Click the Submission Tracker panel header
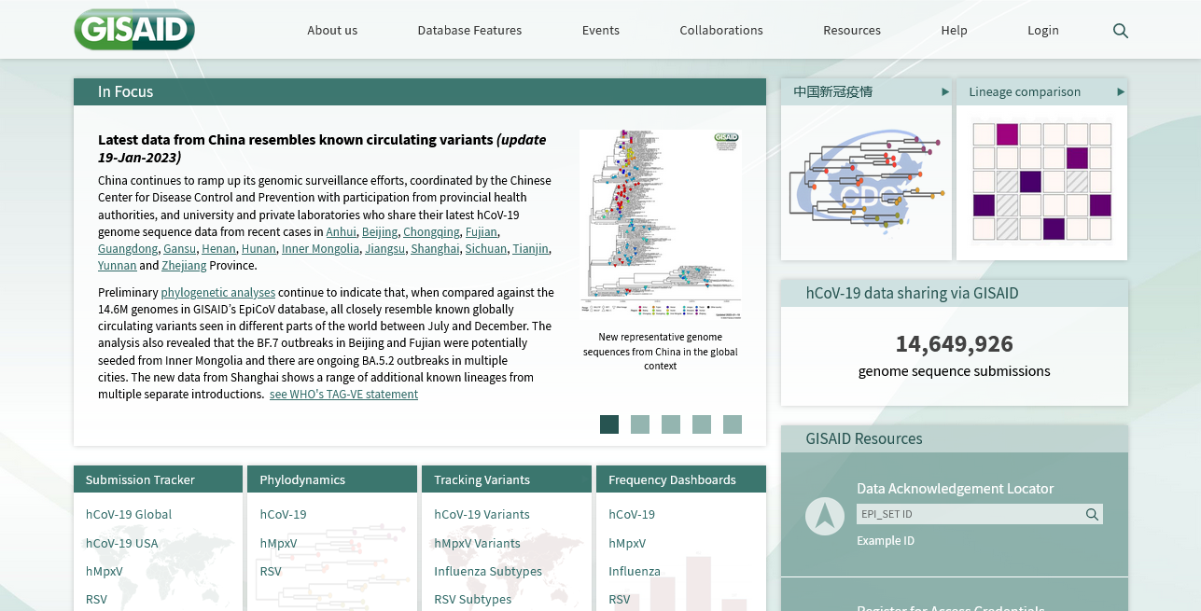The width and height of the screenshot is (1201, 611). 158,479
